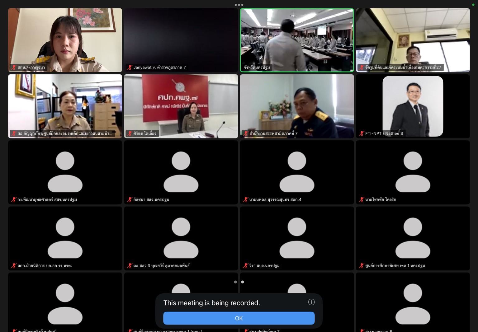This screenshot has height=332, width=478.
Task: Click muted mic icon on สำนักงานสรรพสามิตภาคที่ 7
Action: pyautogui.click(x=245, y=133)
